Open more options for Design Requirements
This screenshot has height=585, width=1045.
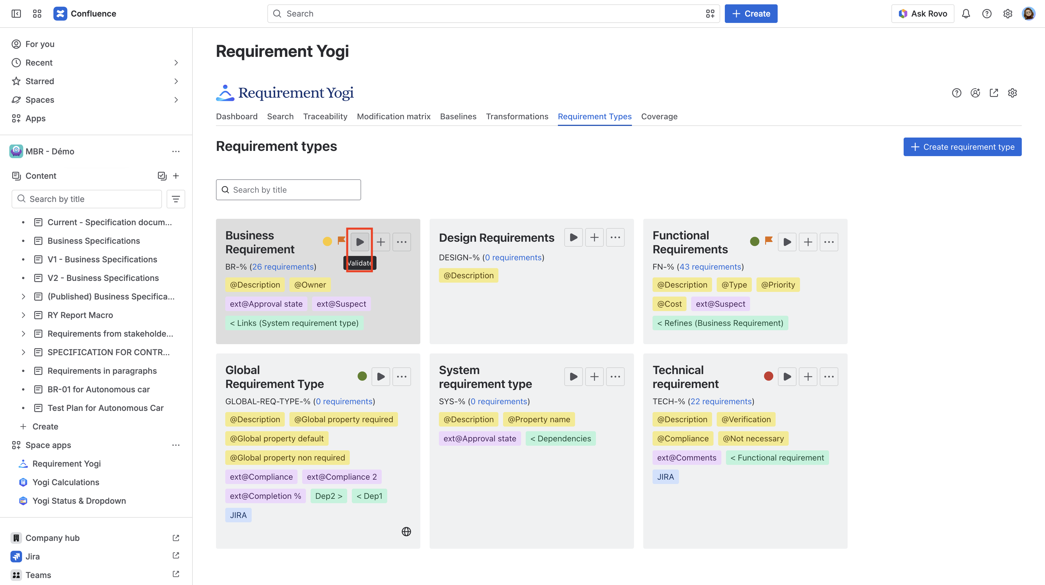[x=615, y=238]
